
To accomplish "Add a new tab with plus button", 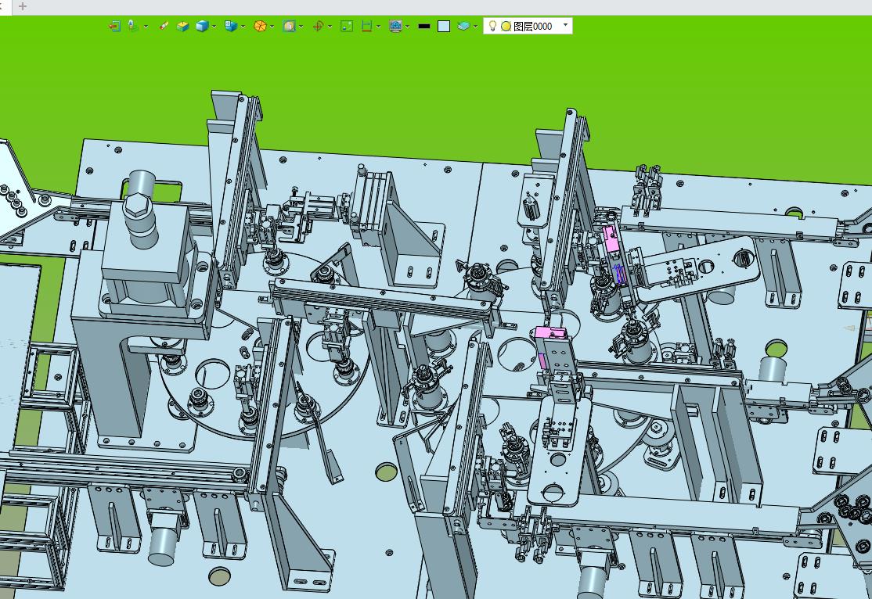I will (x=23, y=6).
